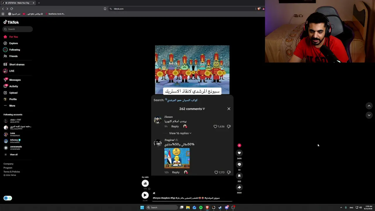
Task: Open followed account Luna
Action: click(x=12, y=134)
